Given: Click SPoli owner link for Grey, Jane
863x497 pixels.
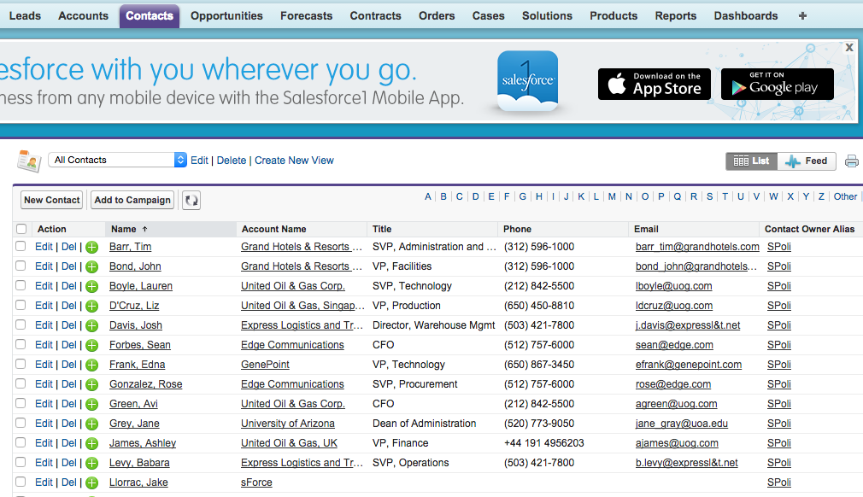Looking at the screenshot, I should click(x=778, y=424).
